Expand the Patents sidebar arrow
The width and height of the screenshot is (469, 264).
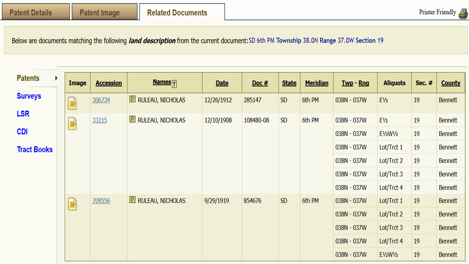(56, 78)
